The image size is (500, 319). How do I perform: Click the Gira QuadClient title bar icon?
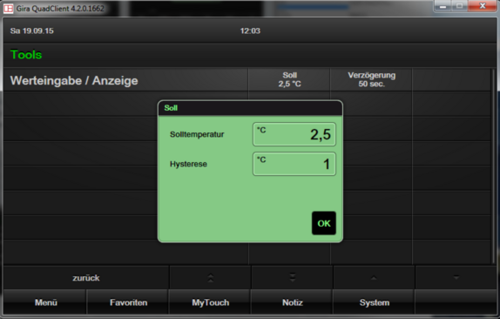click(9, 9)
